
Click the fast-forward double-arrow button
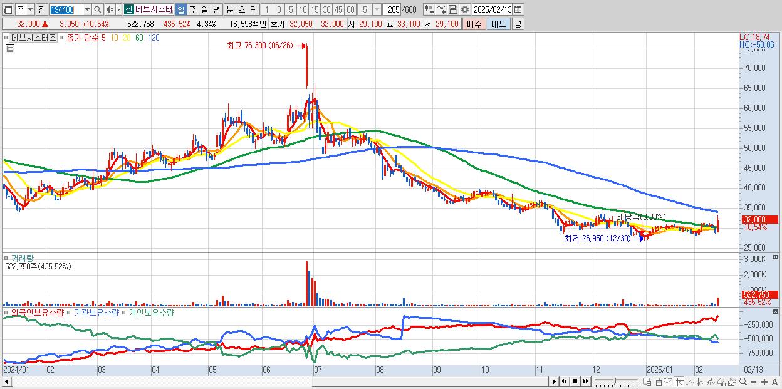tap(586, 381)
